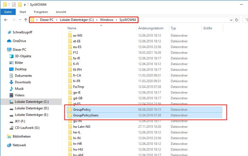Click the folder icon of GroupPolicyUsers
Screen dimensions: 248x156
pyautogui.click(x=70, y=115)
